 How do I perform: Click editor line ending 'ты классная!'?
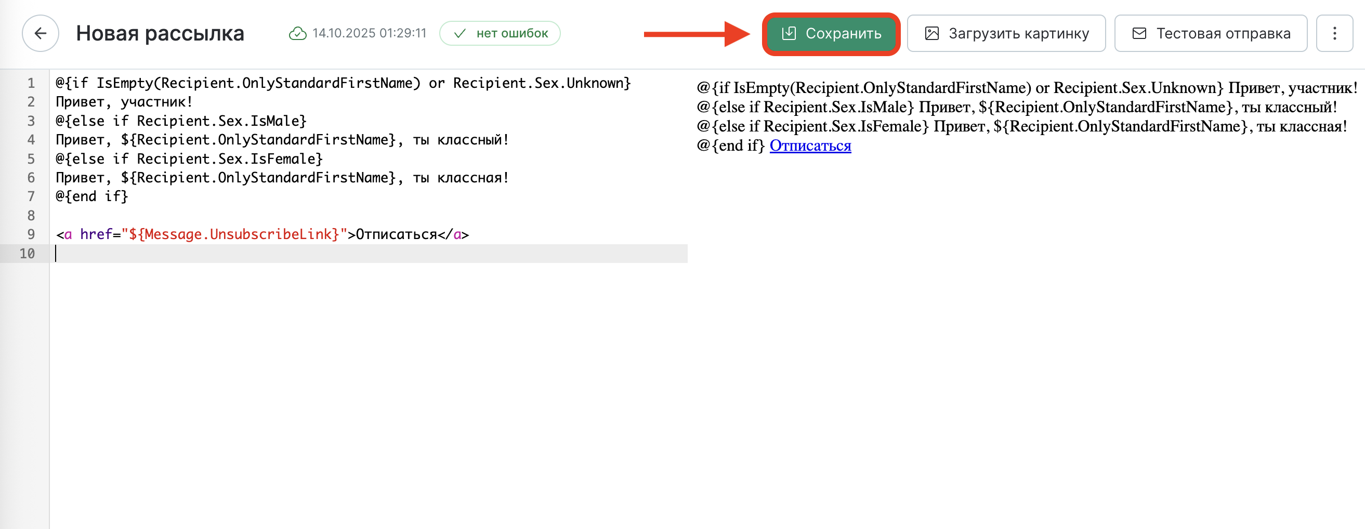click(282, 178)
